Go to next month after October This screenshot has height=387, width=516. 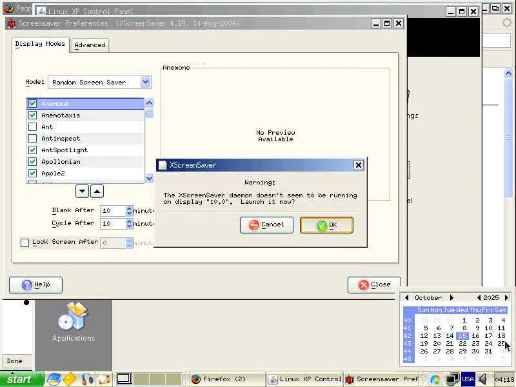(452, 297)
